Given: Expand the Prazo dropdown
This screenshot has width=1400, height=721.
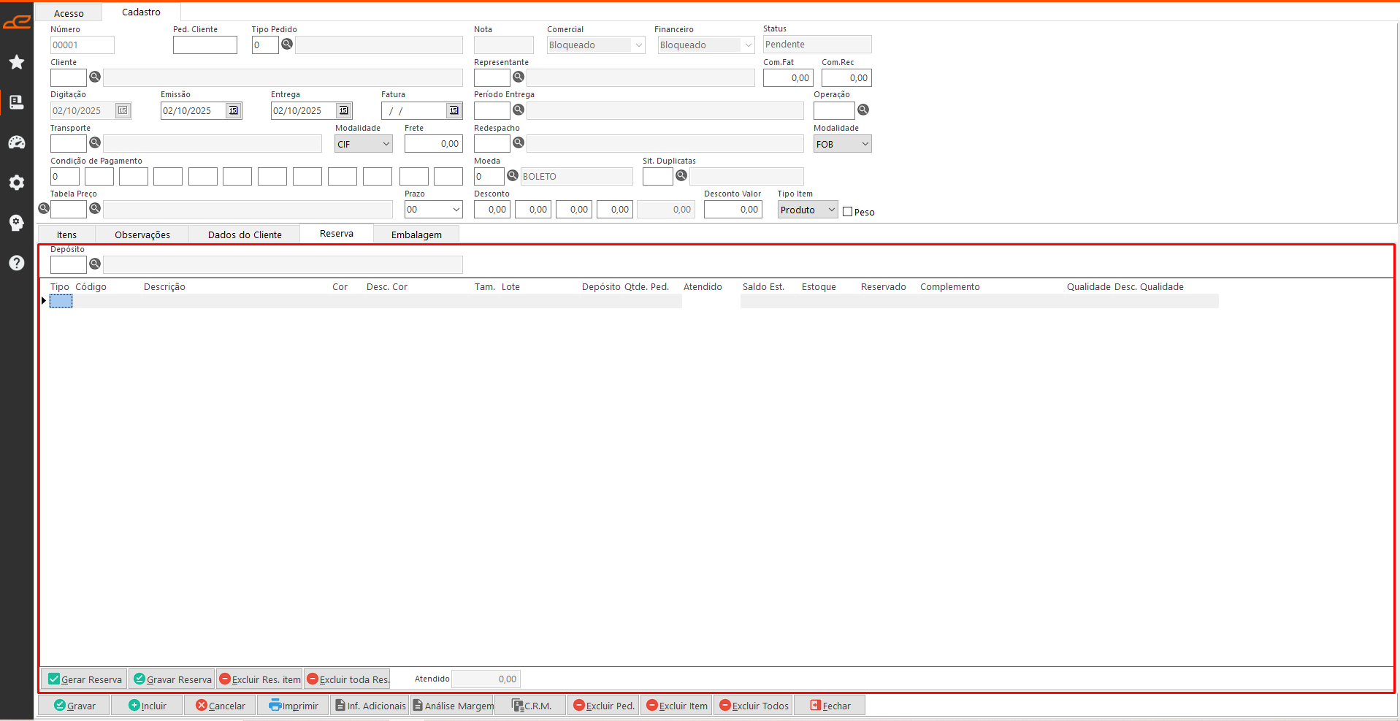Looking at the screenshot, I should [x=456, y=210].
